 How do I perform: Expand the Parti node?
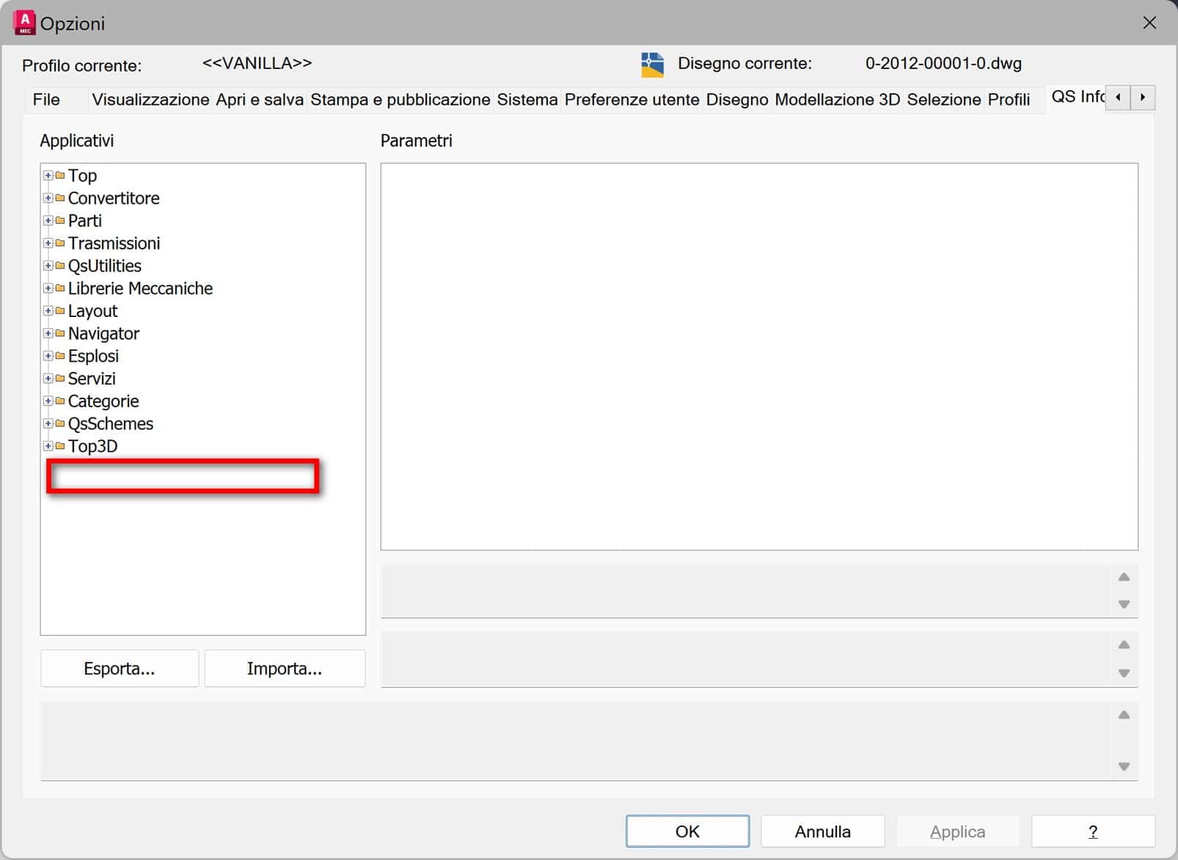pyautogui.click(x=48, y=221)
